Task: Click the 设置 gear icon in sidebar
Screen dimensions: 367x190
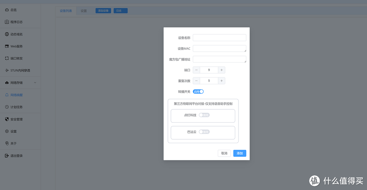Action: point(7,131)
